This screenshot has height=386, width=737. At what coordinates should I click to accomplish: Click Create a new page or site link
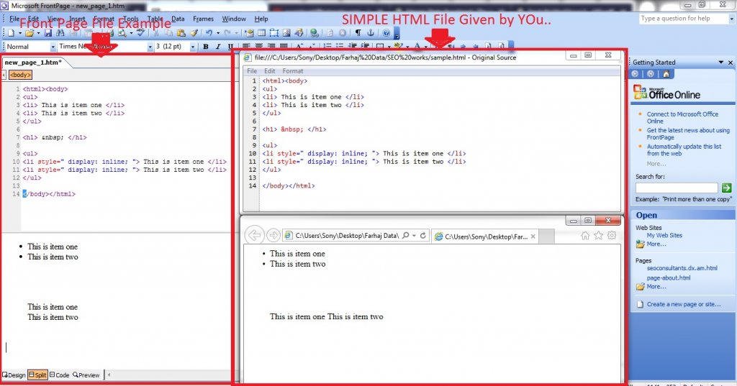point(683,304)
